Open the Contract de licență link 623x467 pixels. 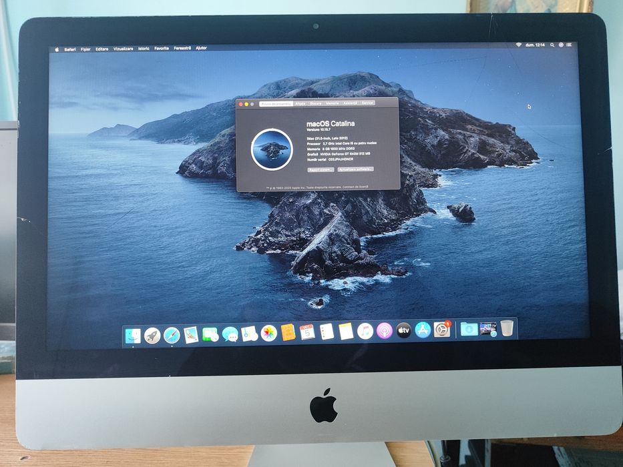tap(356, 187)
